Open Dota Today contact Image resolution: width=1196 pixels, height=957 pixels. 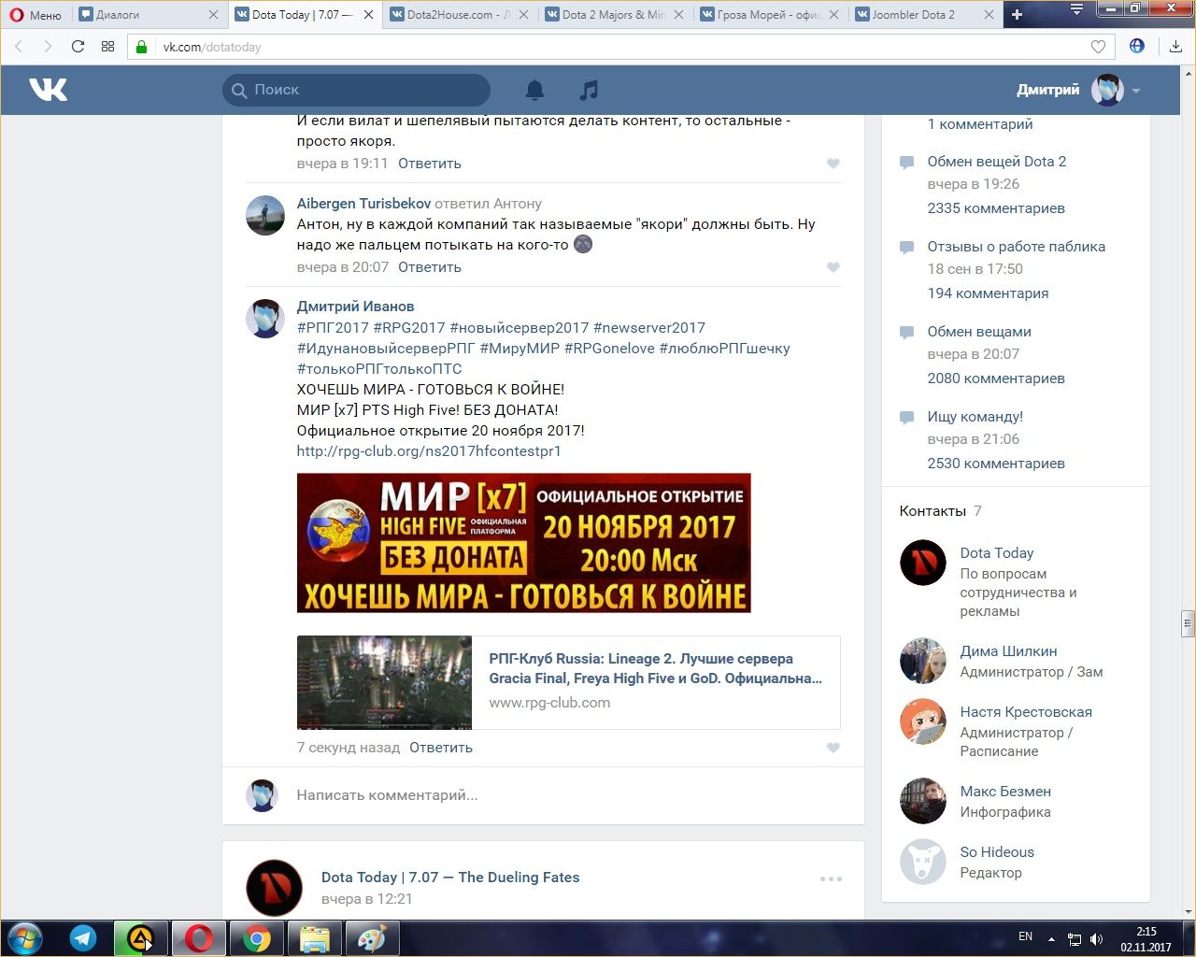[x=997, y=553]
